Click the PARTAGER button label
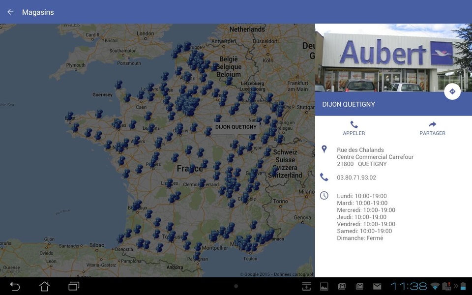The width and height of the screenshot is (472, 295). tap(432, 133)
